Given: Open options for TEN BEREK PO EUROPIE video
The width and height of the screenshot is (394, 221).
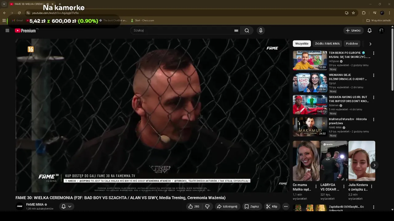Looking at the screenshot, I should (373, 53).
